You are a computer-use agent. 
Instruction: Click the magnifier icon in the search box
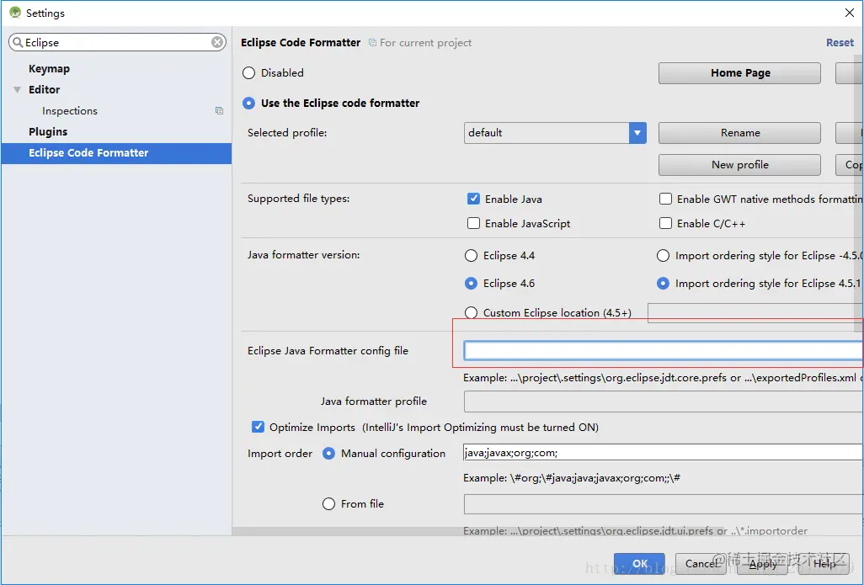(19, 42)
